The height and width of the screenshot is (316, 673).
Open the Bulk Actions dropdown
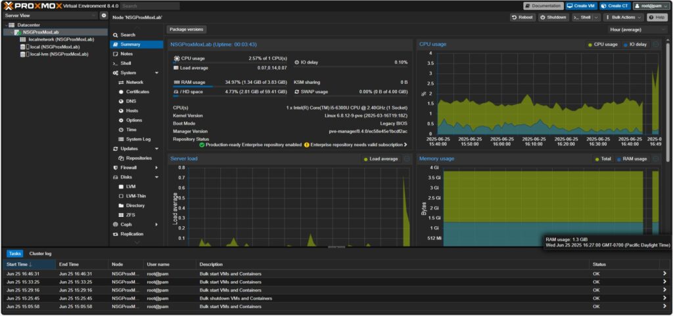(x=624, y=18)
